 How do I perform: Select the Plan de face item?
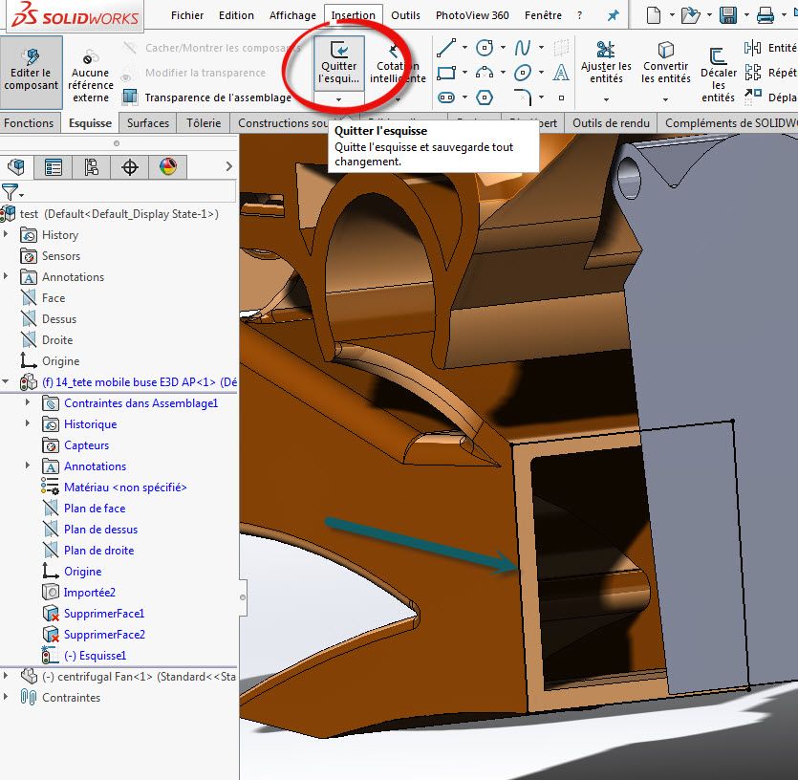coord(94,509)
